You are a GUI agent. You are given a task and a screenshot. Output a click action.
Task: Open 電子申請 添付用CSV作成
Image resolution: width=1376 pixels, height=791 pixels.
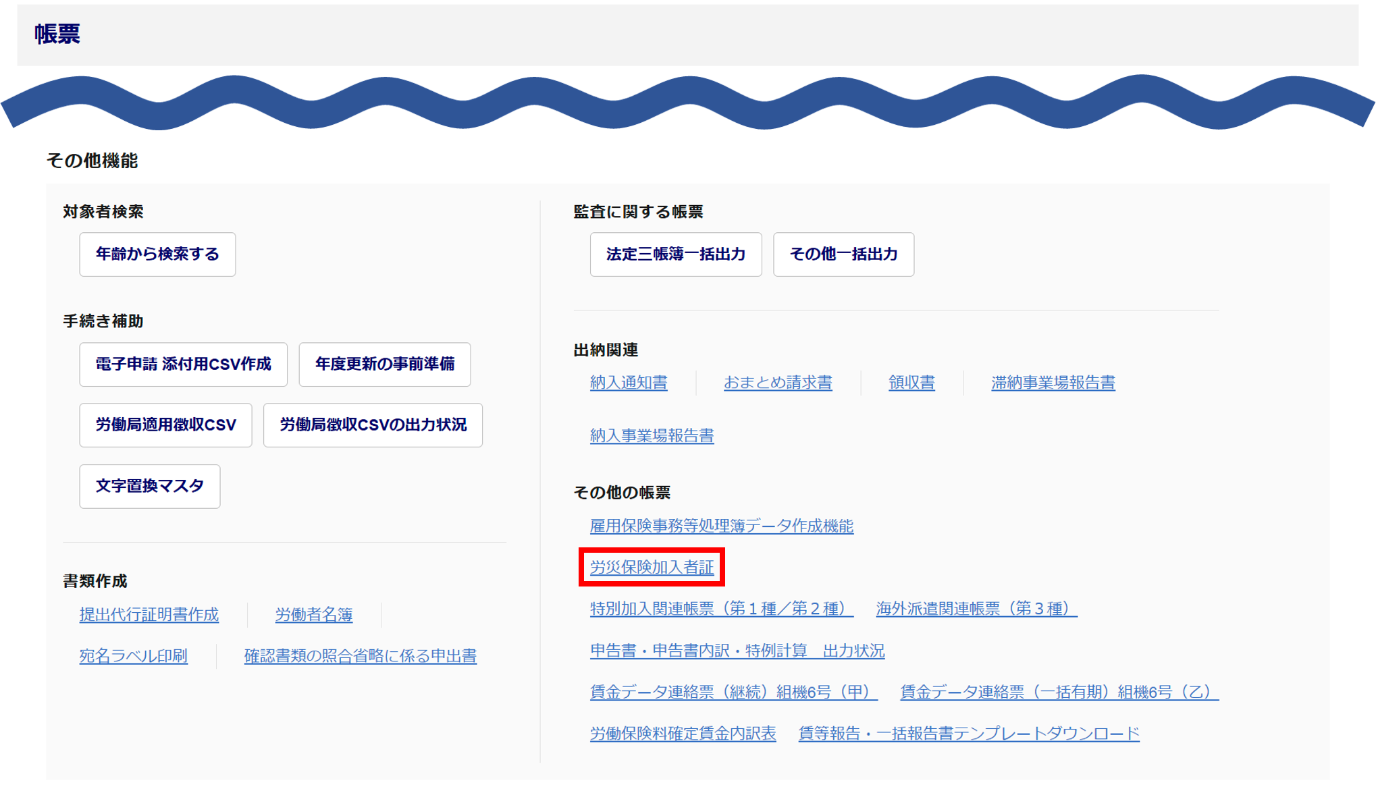(x=183, y=364)
